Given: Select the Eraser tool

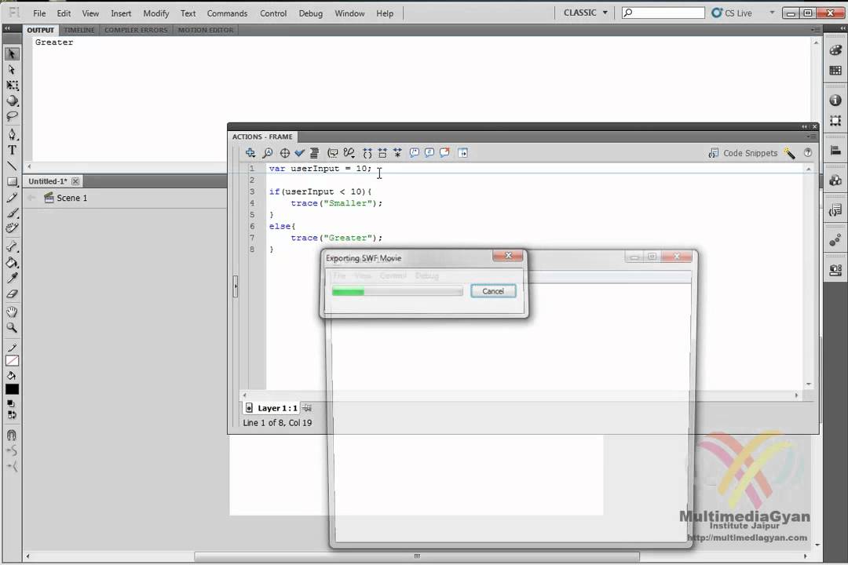Looking at the screenshot, I should pyautogui.click(x=12, y=294).
